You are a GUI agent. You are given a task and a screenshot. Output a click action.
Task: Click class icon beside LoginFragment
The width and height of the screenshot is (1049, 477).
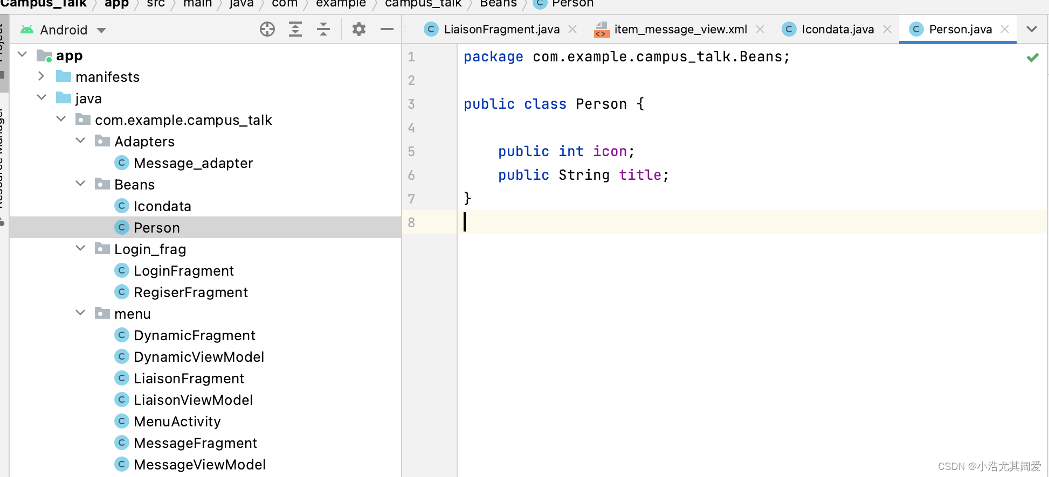(x=122, y=270)
